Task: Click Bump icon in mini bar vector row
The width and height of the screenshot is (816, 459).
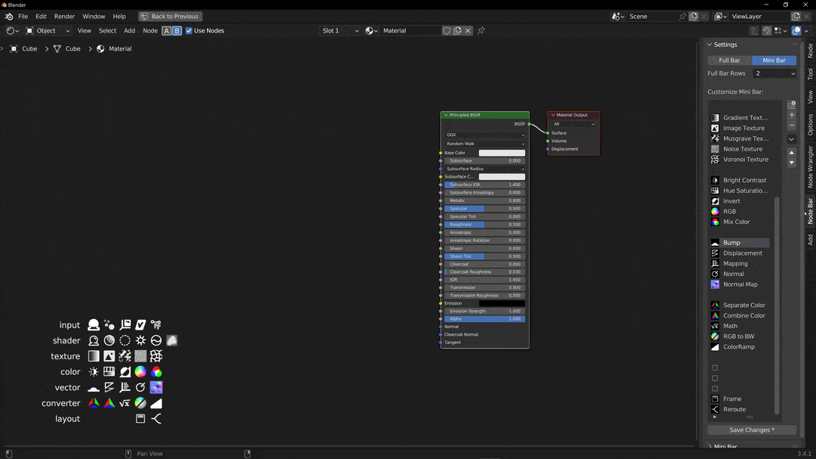Action: pyautogui.click(x=94, y=387)
